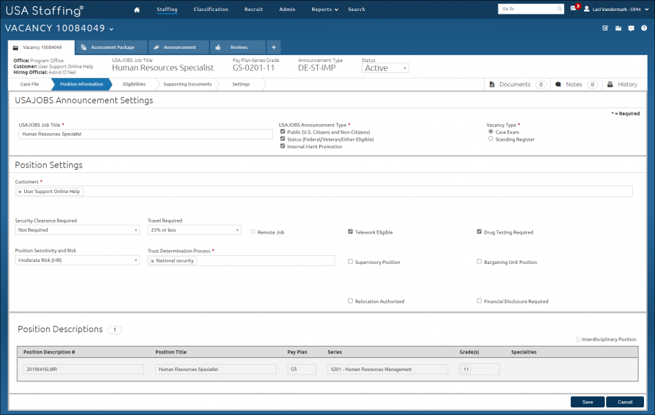Check the Interdisciplinary Position box

tap(578, 339)
